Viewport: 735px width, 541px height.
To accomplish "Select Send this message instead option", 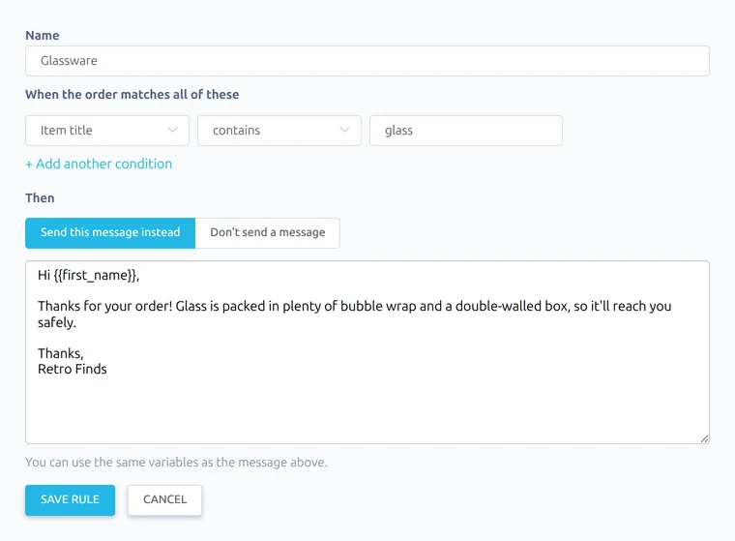I will (110, 232).
